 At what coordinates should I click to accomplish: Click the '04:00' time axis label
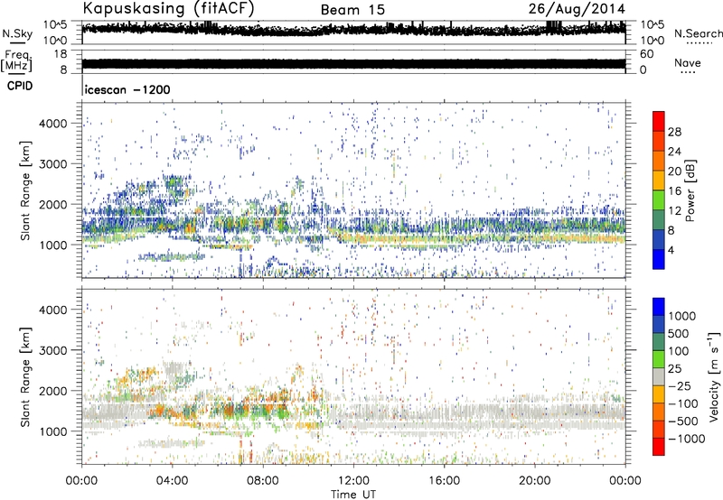[172, 480]
